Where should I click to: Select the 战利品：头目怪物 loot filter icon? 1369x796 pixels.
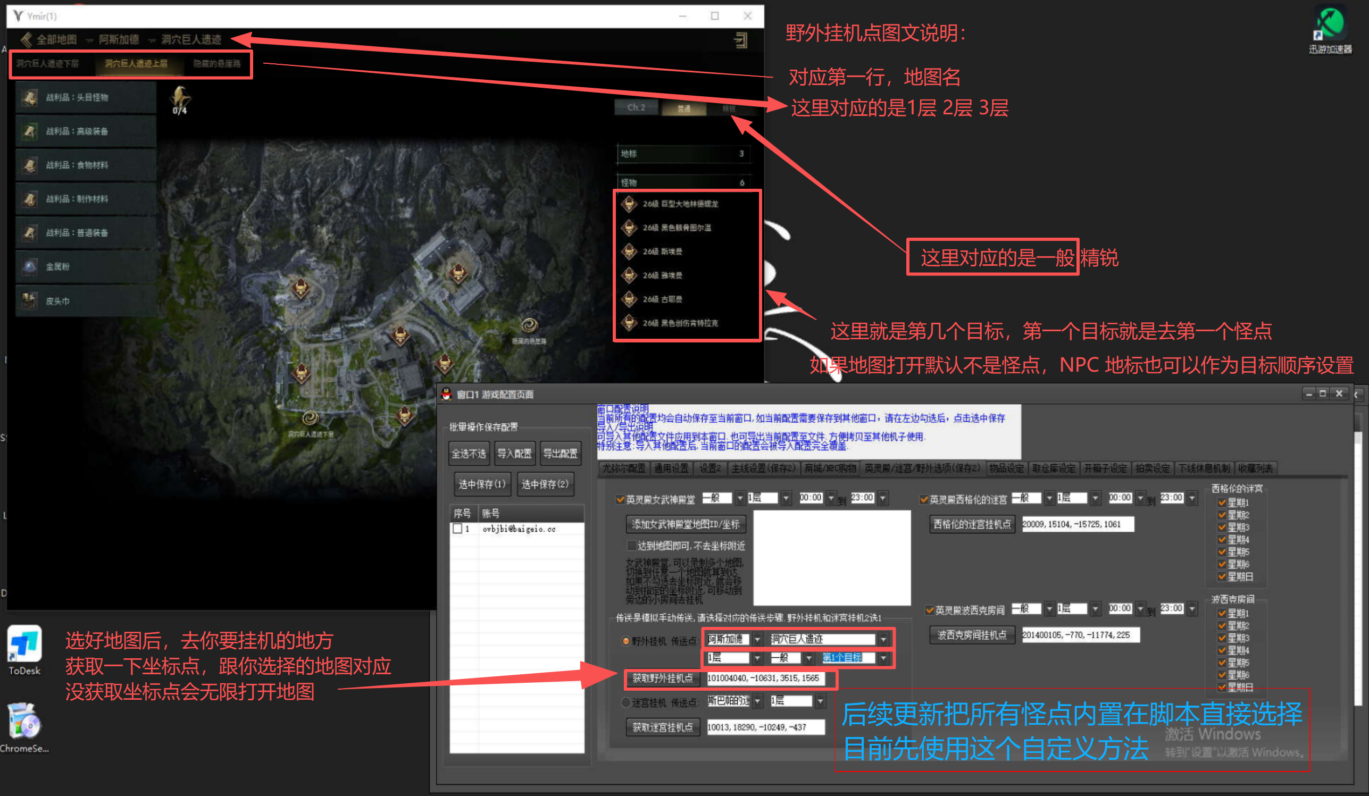click(30, 98)
